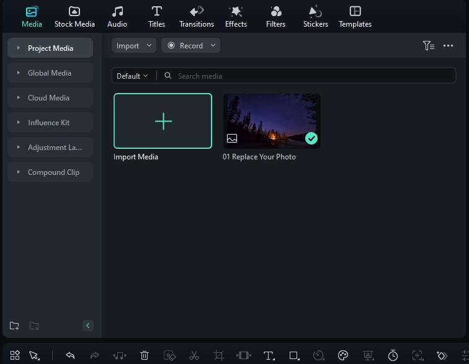Open the Audio tab
This screenshot has width=469, height=364.
117,17
